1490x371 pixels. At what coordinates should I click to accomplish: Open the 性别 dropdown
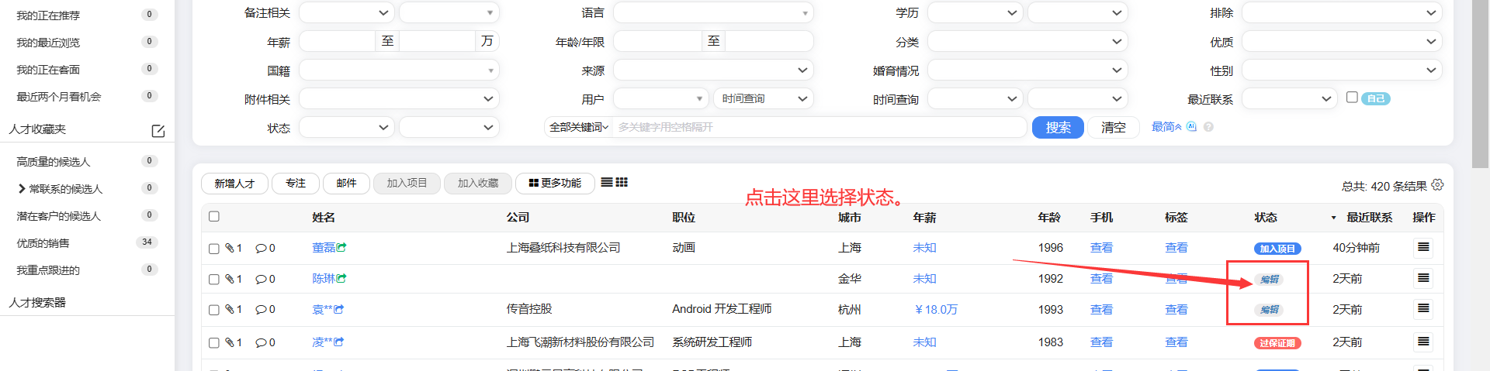[1342, 70]
